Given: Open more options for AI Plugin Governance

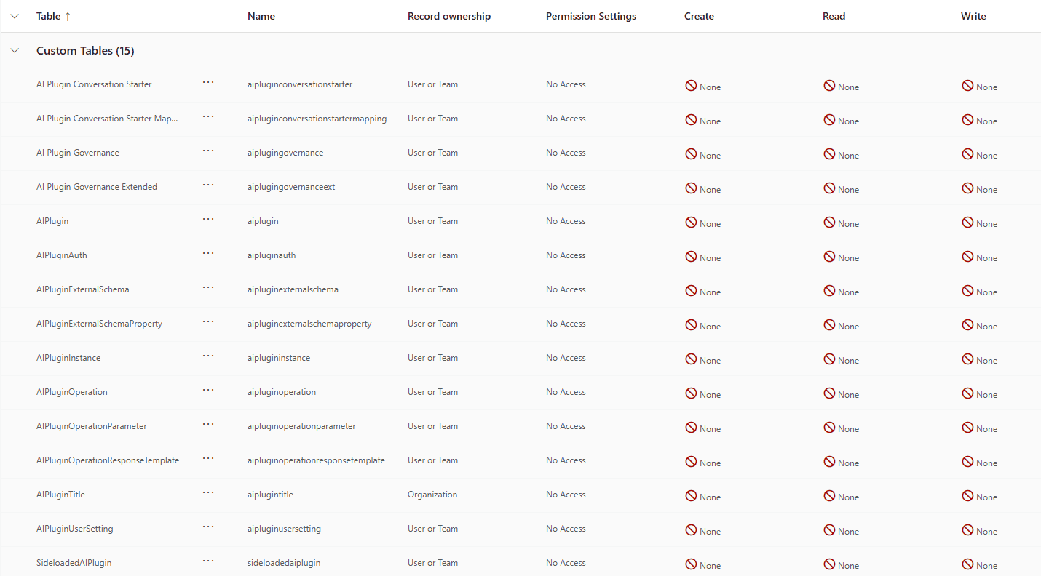Looking at the screenshot, I should (208, 151).
